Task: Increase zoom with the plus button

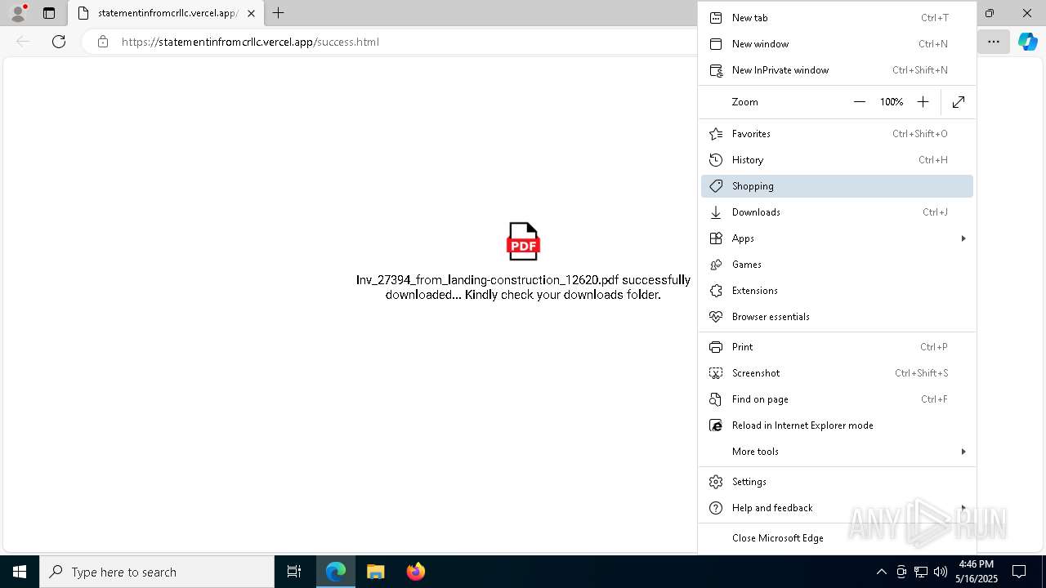Action: [923, 102]
